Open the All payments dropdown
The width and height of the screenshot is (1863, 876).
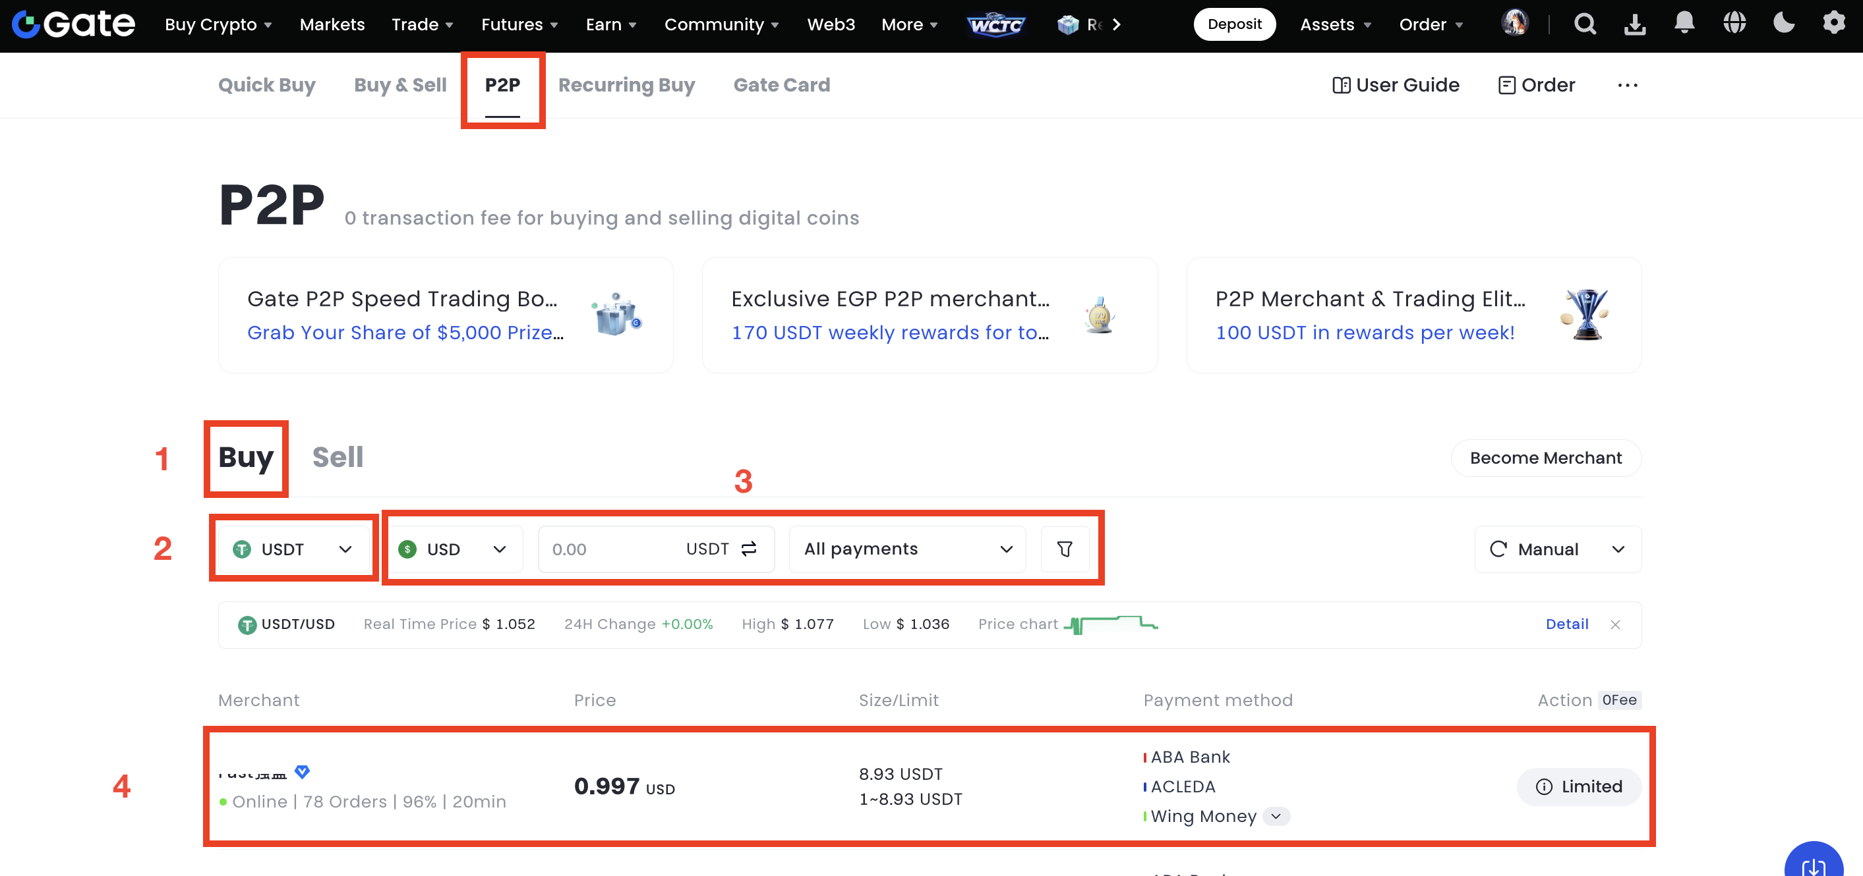907,549
